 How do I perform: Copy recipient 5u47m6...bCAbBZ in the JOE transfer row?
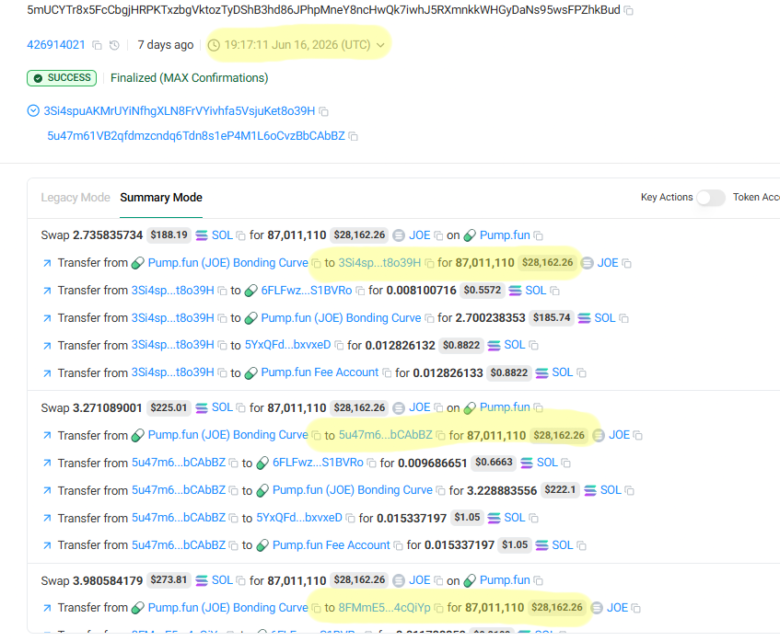tap(440, 436)
